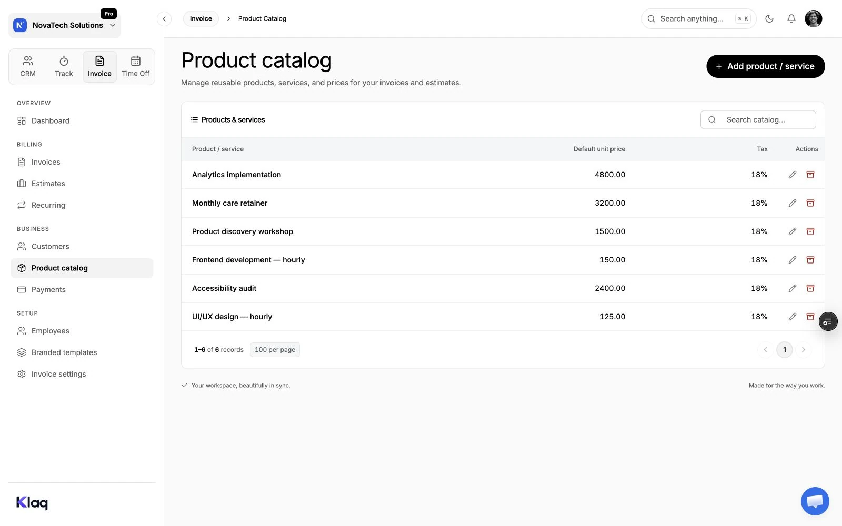Image resolution: width=842 pixels, height=526 pixels.
Task: Open Invoice settings in the sidebar
Action: point(82,374)
